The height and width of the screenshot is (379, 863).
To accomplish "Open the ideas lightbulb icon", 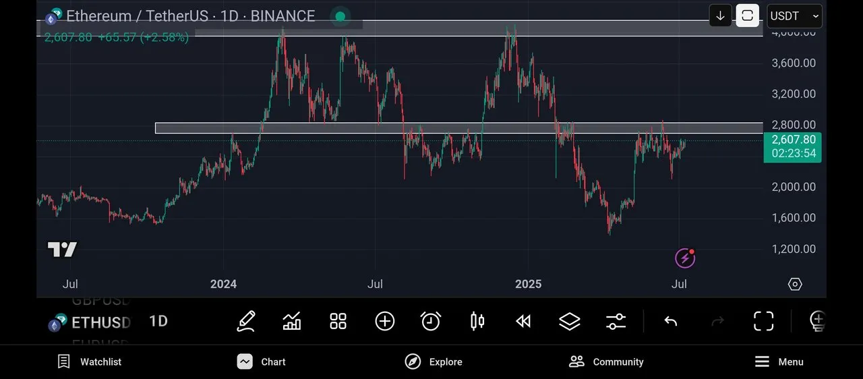I will point(817,321).
